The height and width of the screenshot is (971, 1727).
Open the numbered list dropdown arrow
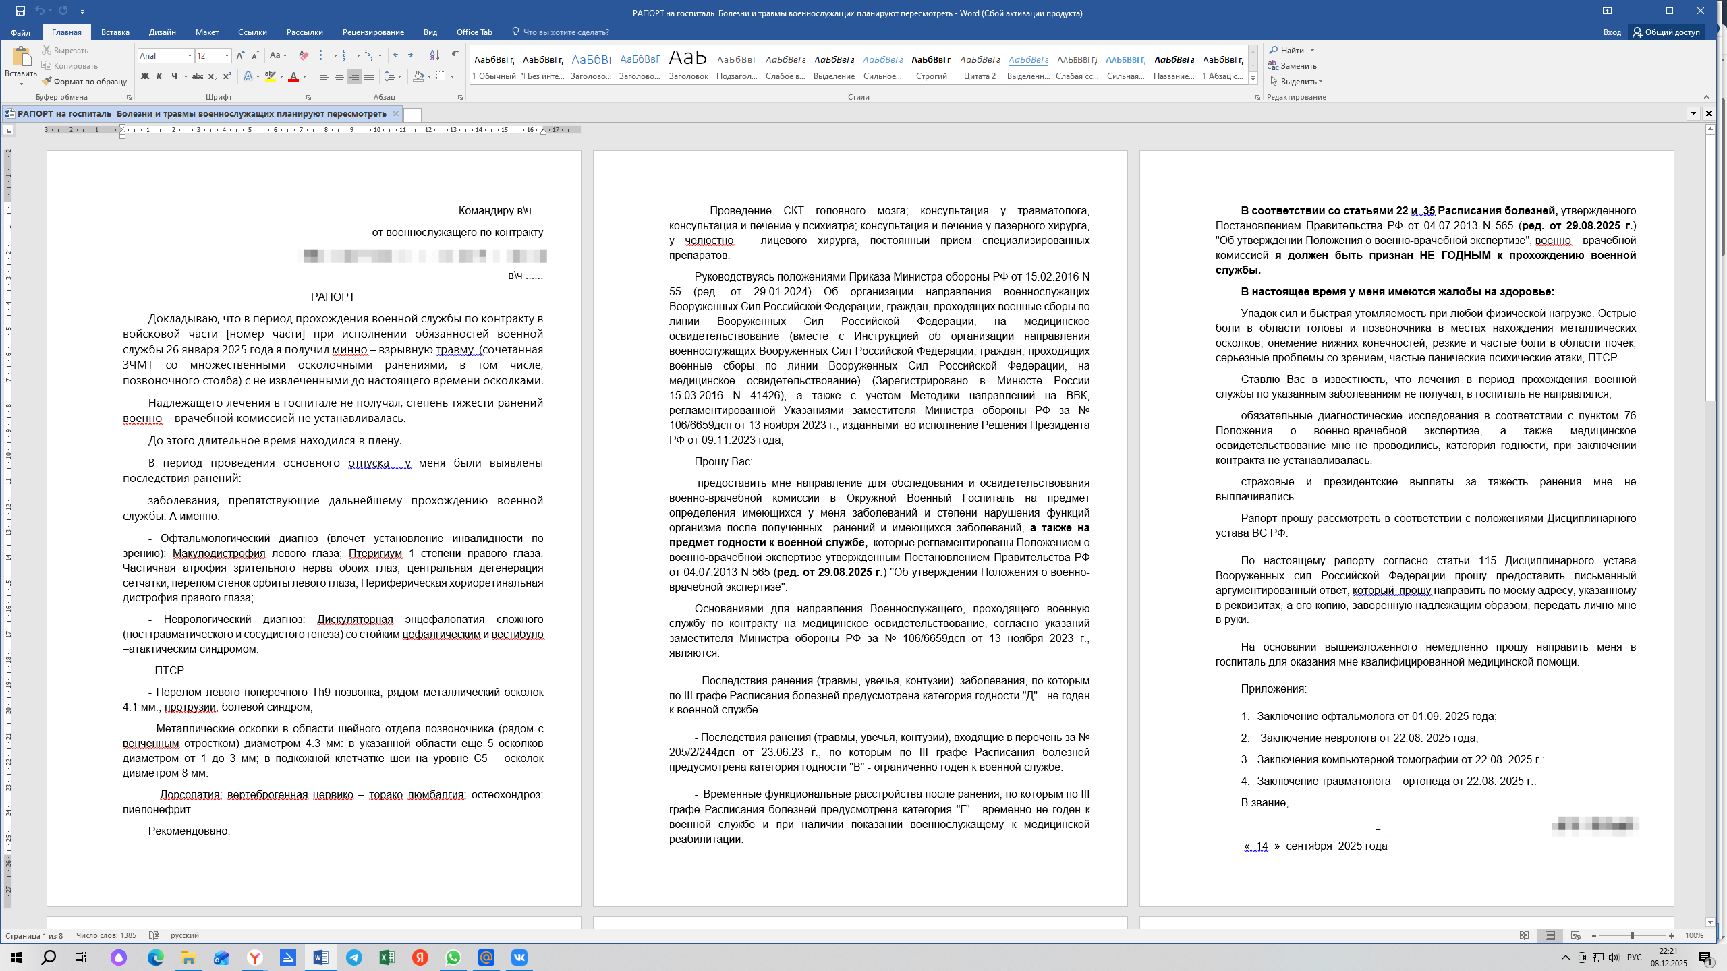358,55
